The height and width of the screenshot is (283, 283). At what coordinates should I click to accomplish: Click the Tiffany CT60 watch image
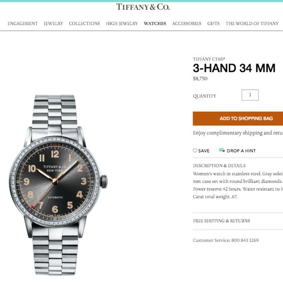[x=58, y=184]
